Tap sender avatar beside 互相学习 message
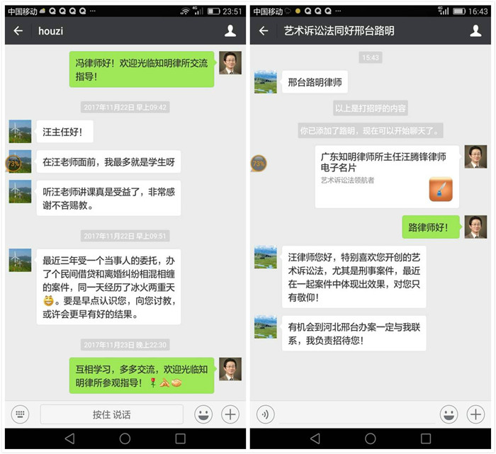The width and height of the screenshot is (496, 454). pos(230,369)
